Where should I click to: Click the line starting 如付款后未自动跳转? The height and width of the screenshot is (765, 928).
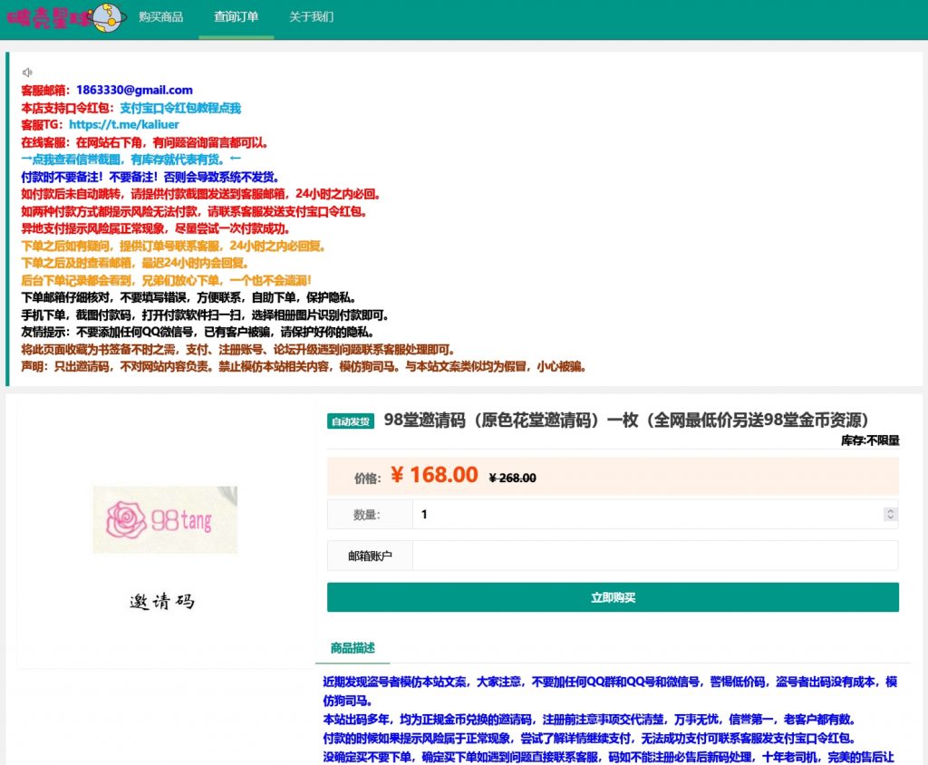[200, 194]
